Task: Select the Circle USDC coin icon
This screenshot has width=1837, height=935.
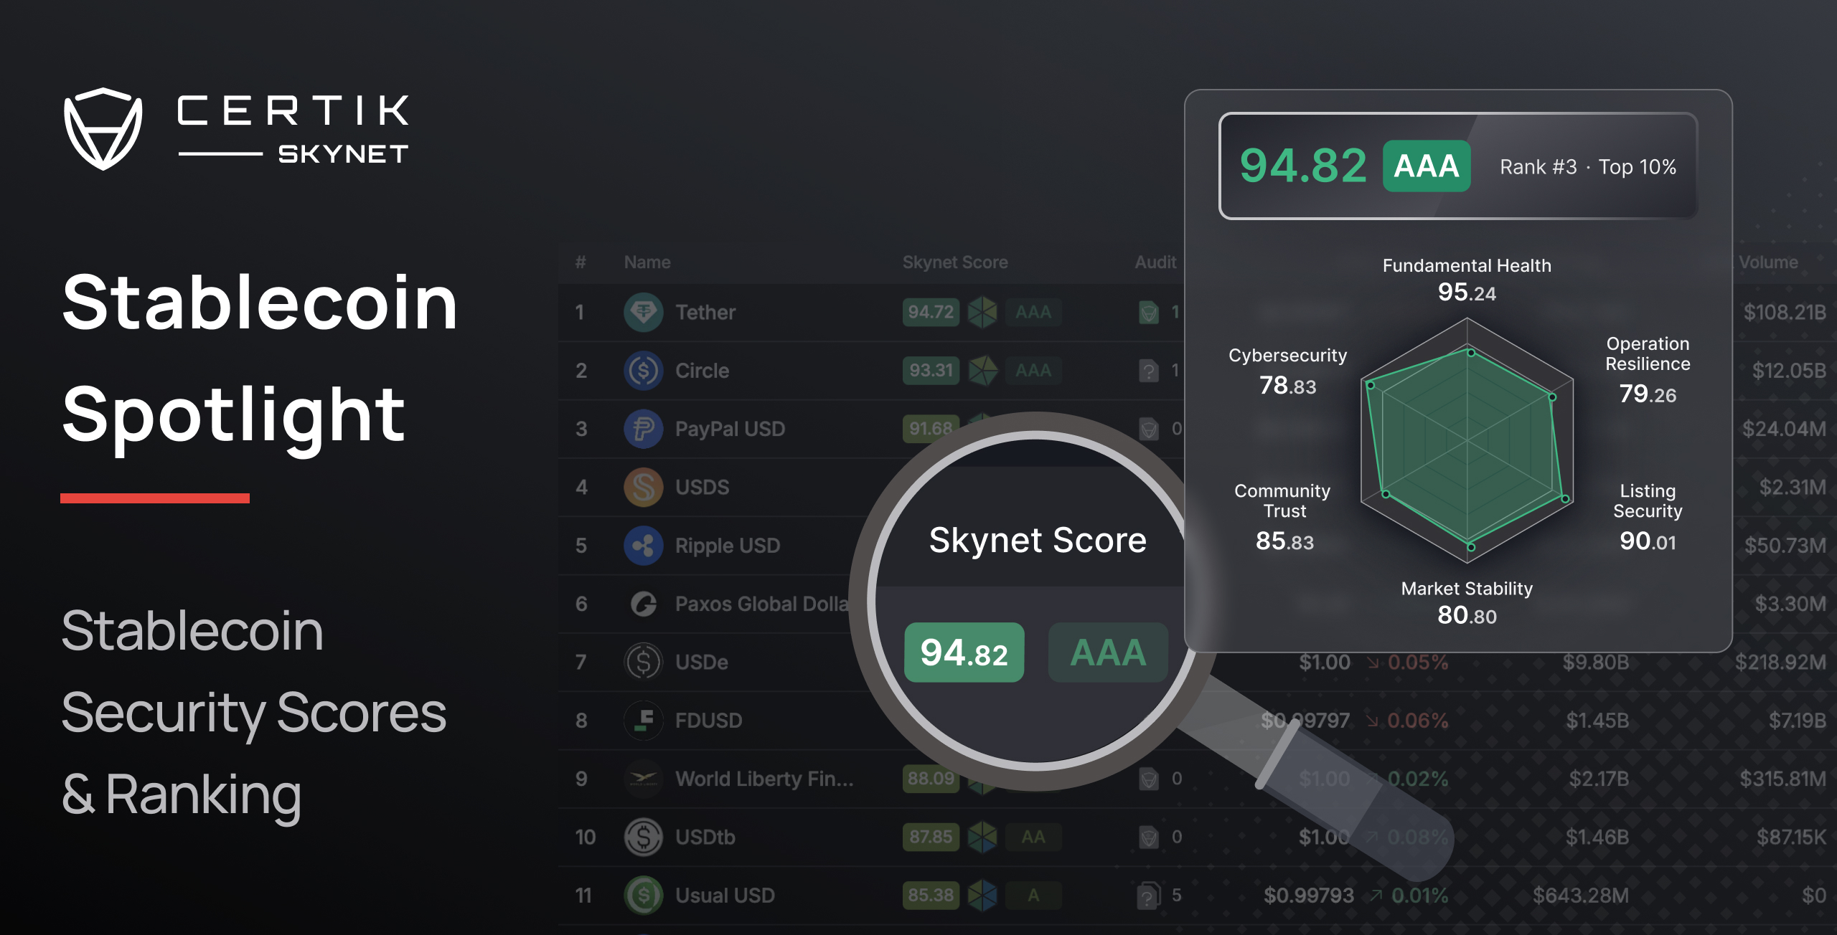Action: 644,371
